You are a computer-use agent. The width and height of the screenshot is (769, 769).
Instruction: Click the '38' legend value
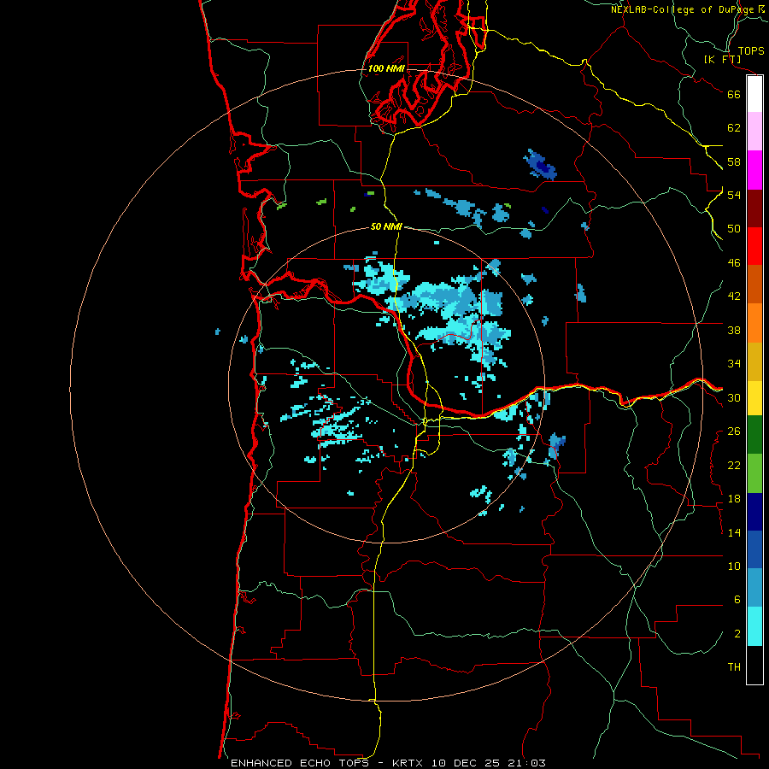[x=734, y=330]
